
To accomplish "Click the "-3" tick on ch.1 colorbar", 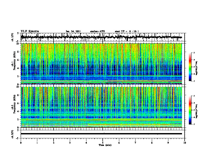I will click(194, 53).
